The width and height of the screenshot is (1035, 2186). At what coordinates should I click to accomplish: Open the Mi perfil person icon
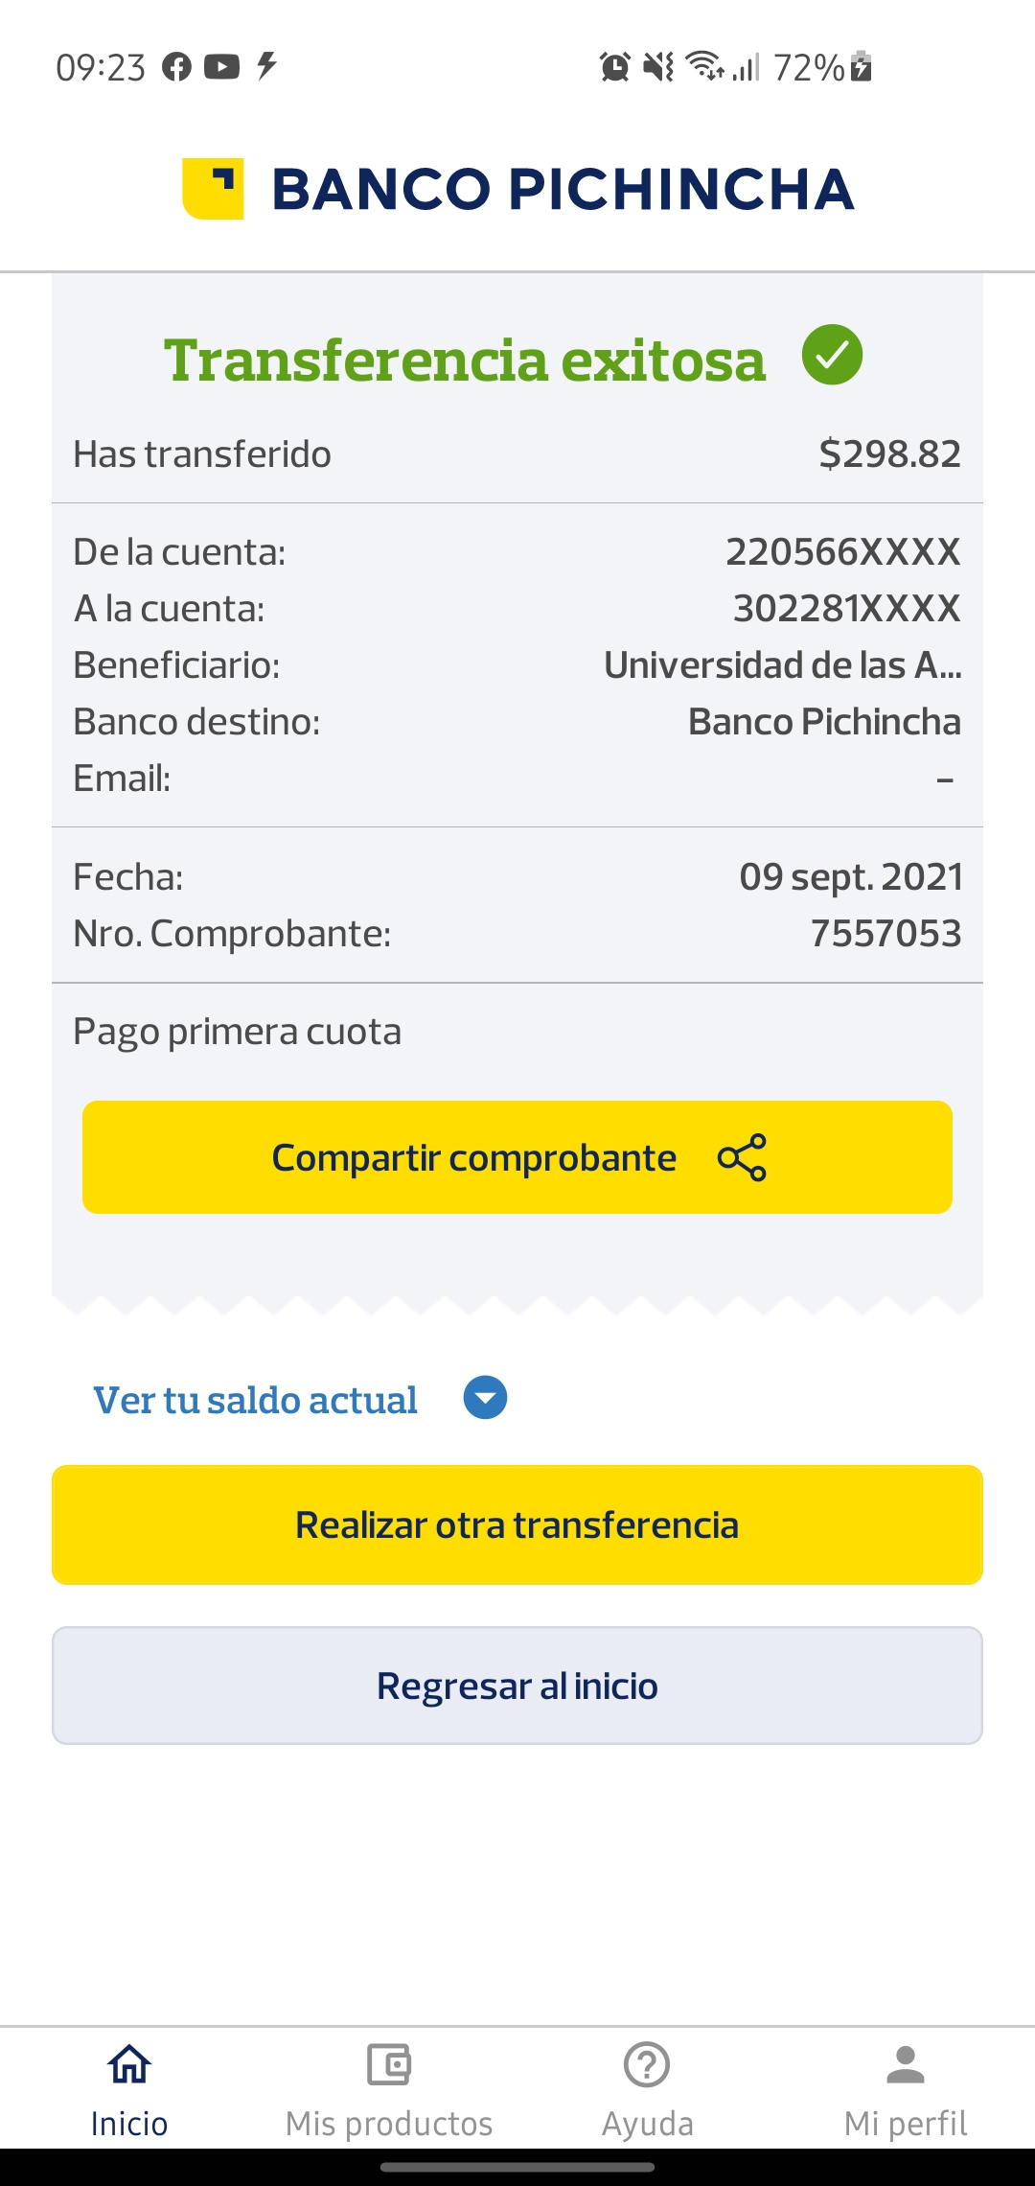[x=906, y=2064]
